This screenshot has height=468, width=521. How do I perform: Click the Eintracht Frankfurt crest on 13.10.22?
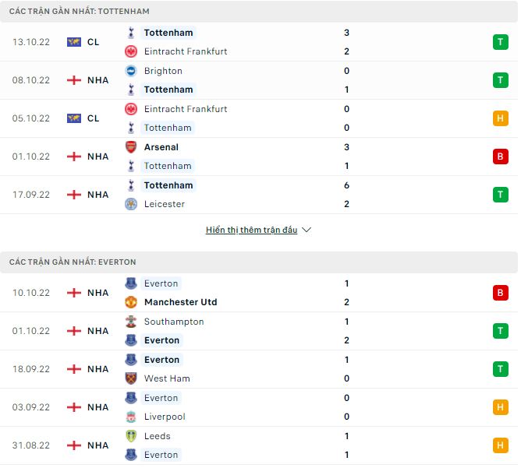(131, 51)
